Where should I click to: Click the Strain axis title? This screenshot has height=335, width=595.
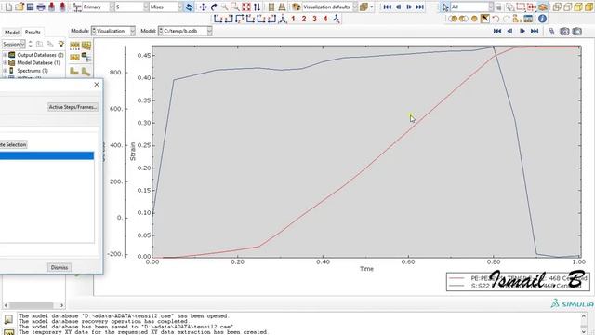[x=132, y=151]
